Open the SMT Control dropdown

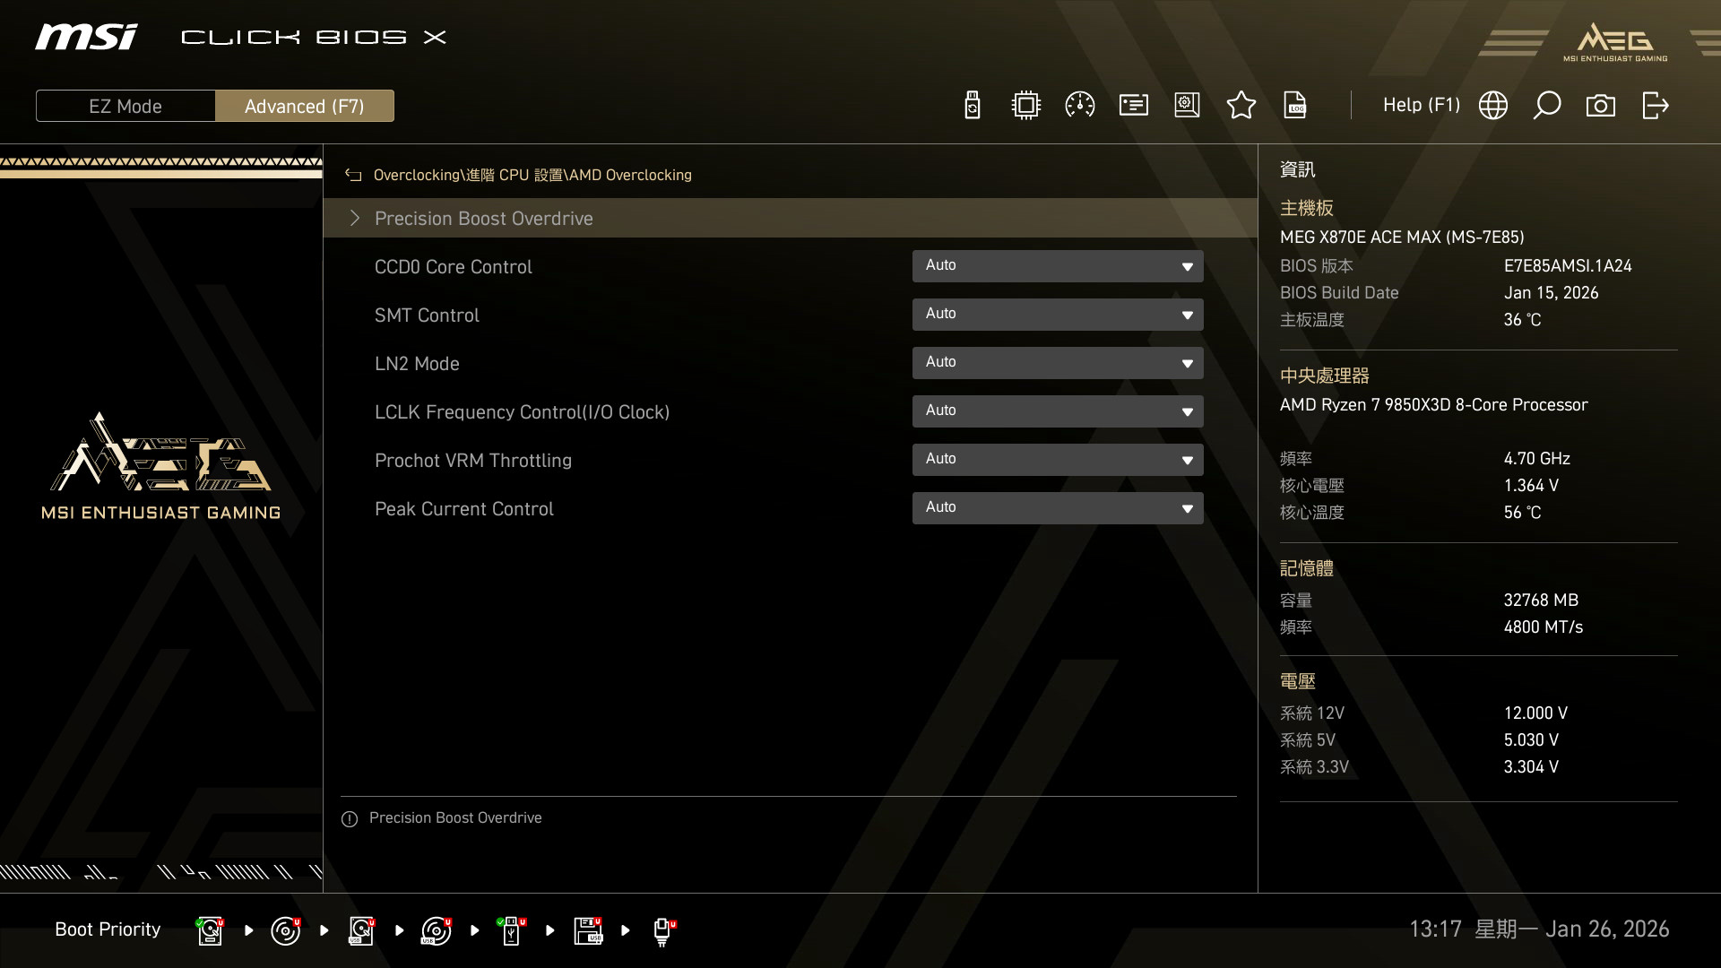(1057, 315)
